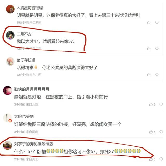
Task: Open 猪仔存钱罐's pig avatar
Action: point(10,61)
